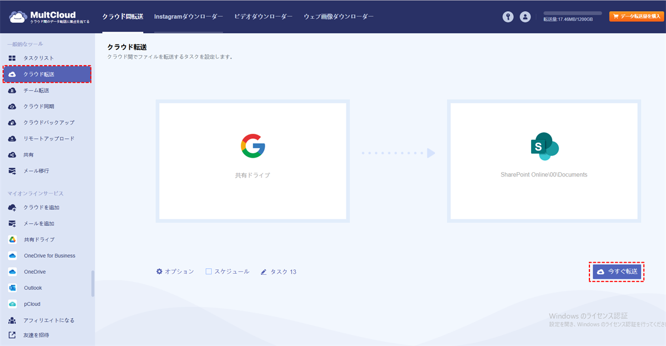Click アフィリエイトになる link
The width and height of the screenshot is (666, 346).
point(49,320)
